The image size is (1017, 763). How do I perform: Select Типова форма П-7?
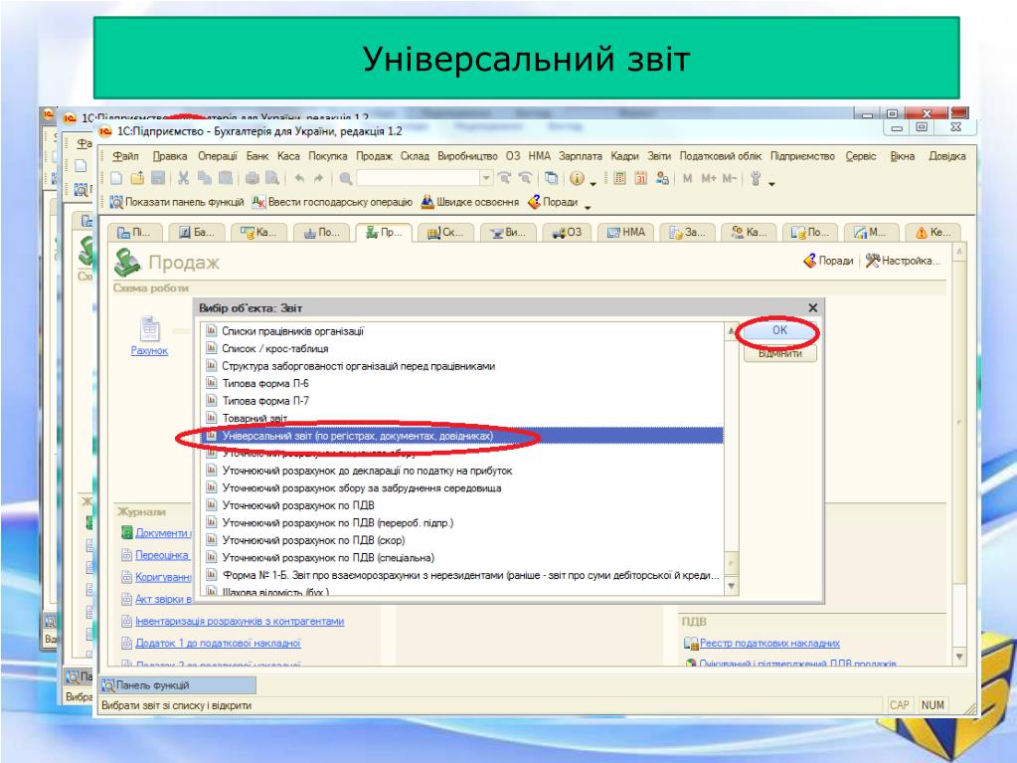click(x=462, y=401)
